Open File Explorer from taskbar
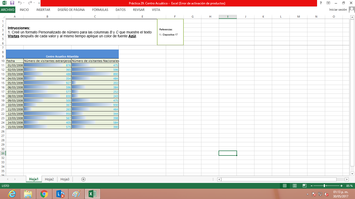 [x=28, y=194]
